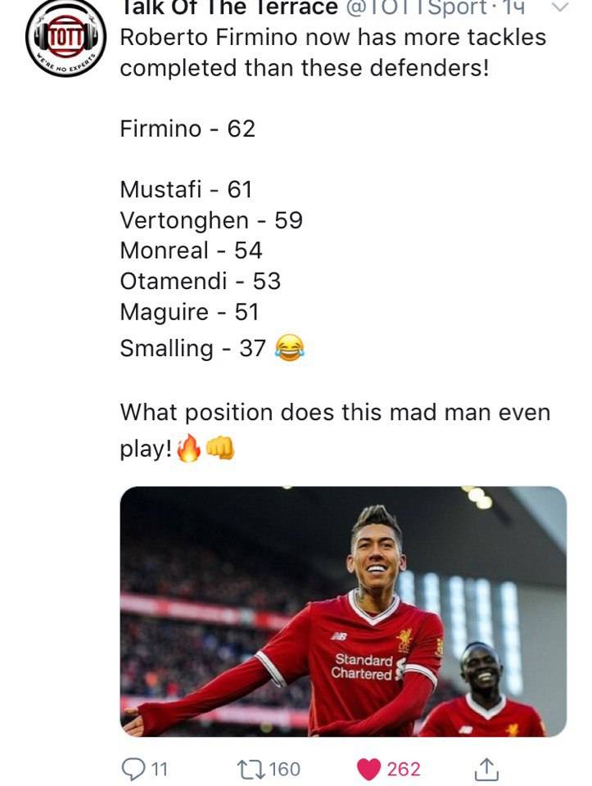Click the 'Mustafi - 61' stat line
The height and width of the screenshot is (786, 592).
(186, 189)
